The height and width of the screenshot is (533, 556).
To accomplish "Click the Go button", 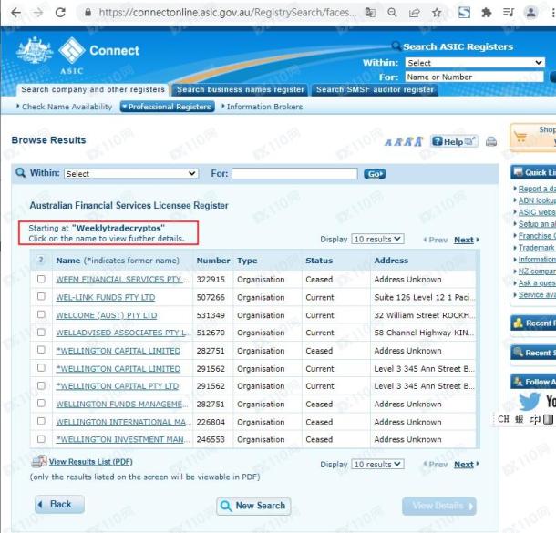I will click(375, 174).
